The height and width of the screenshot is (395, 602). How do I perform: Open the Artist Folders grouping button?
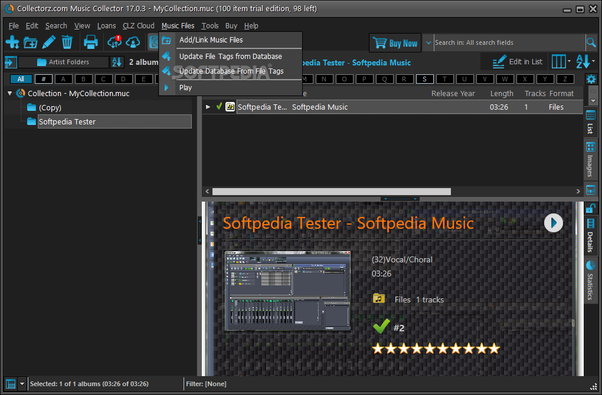click(63, 62)
